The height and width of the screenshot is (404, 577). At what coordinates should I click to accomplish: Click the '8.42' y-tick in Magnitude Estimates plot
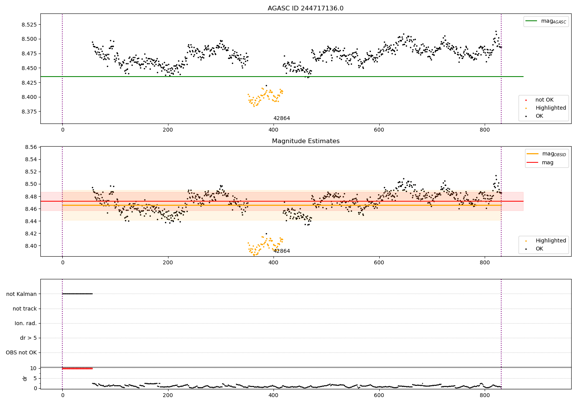(31, 234)
